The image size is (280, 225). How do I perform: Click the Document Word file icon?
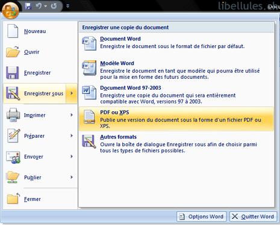click(89, 43)
